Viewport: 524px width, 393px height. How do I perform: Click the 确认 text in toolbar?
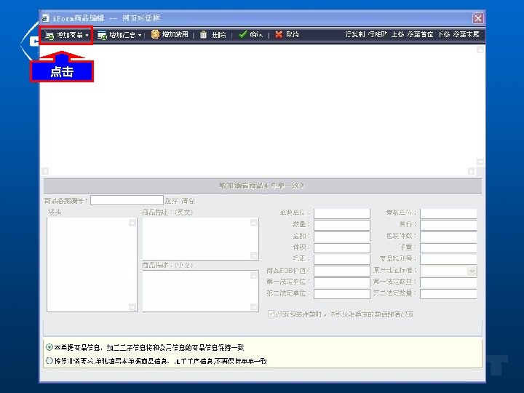pyautogui.click(x=256, y=34)
